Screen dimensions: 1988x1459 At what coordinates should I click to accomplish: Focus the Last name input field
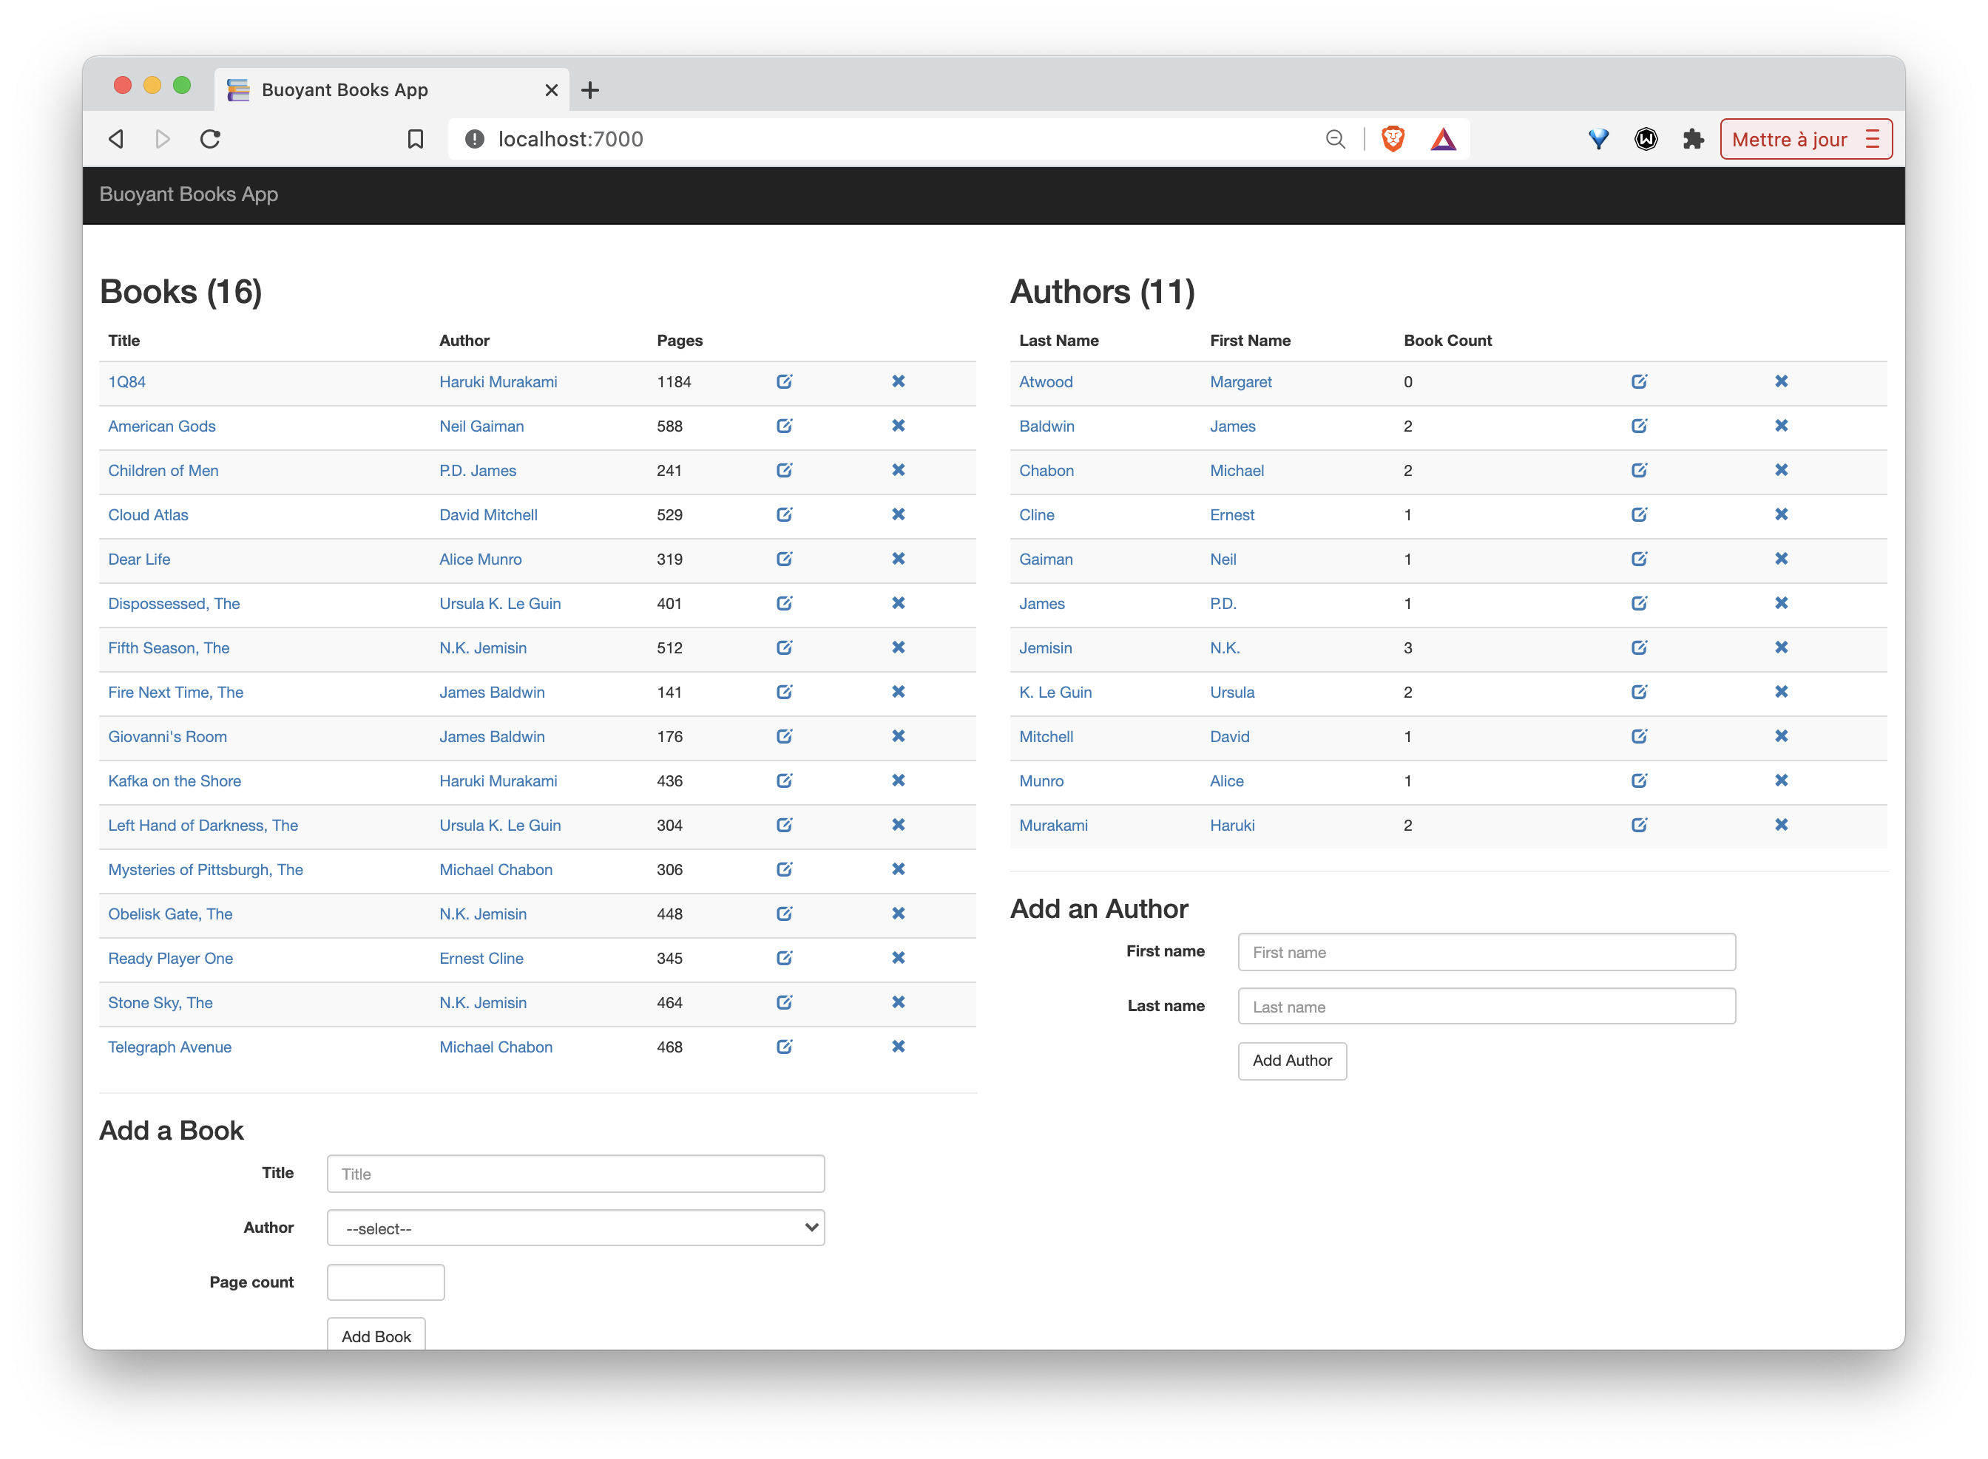click(1486, 1006)
